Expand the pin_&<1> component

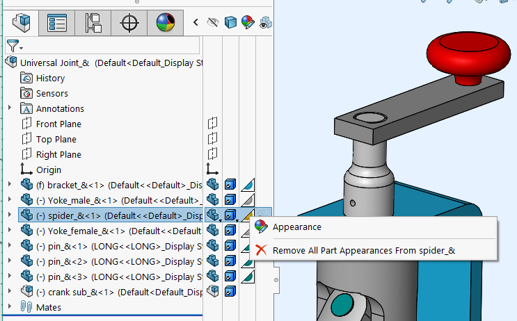coord(10,245)
